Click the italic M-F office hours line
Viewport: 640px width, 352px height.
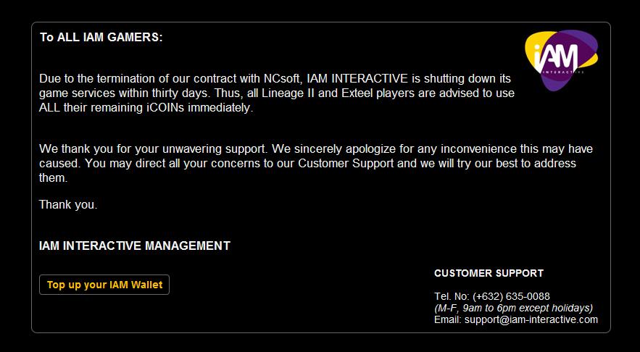click(513, 308)
